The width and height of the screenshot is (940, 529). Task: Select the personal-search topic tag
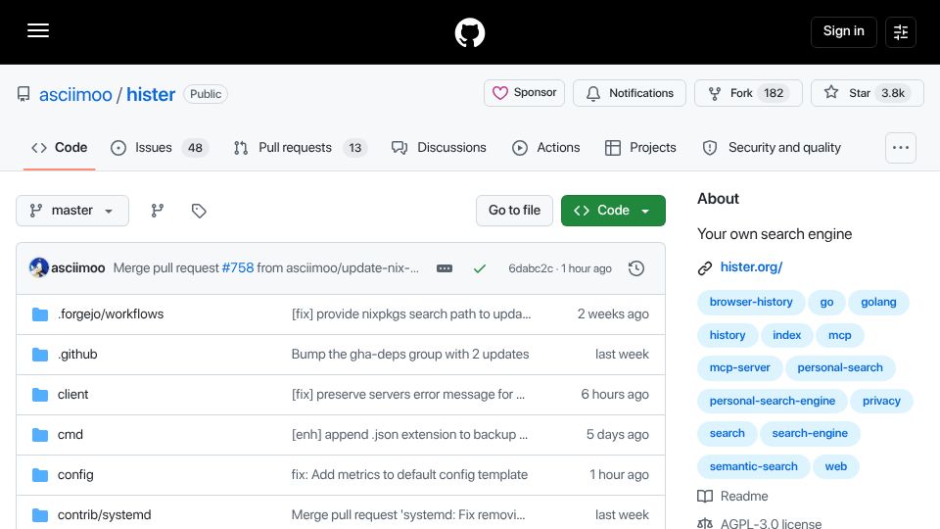(x=840, y=367)
